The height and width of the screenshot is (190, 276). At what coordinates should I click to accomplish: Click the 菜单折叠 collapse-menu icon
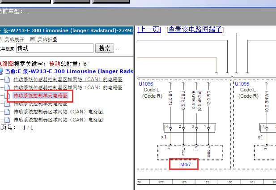tap(32, 39)
